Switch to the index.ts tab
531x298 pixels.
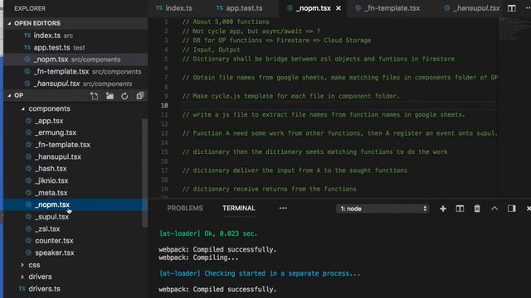point(174,8)
